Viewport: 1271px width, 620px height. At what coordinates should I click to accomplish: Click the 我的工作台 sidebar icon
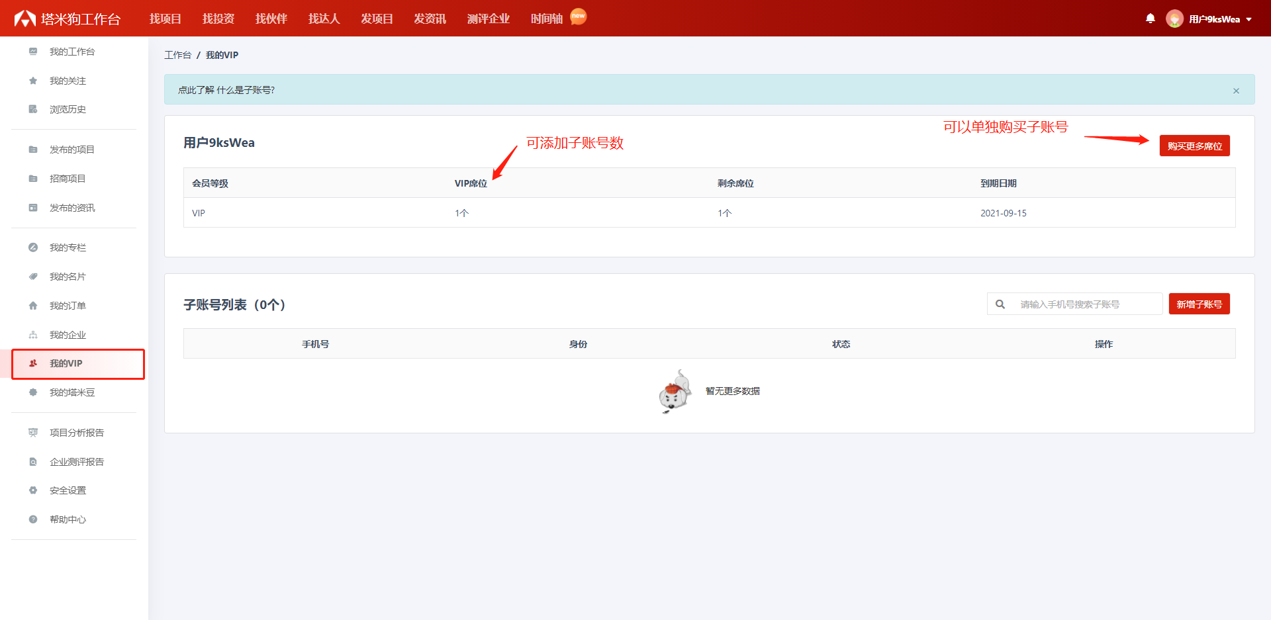pyautogui.click(x=33, y=52)
